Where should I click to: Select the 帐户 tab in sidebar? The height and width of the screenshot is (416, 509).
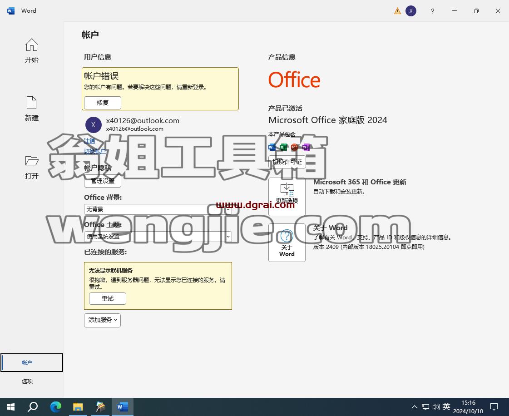click(x=31, y=362)
